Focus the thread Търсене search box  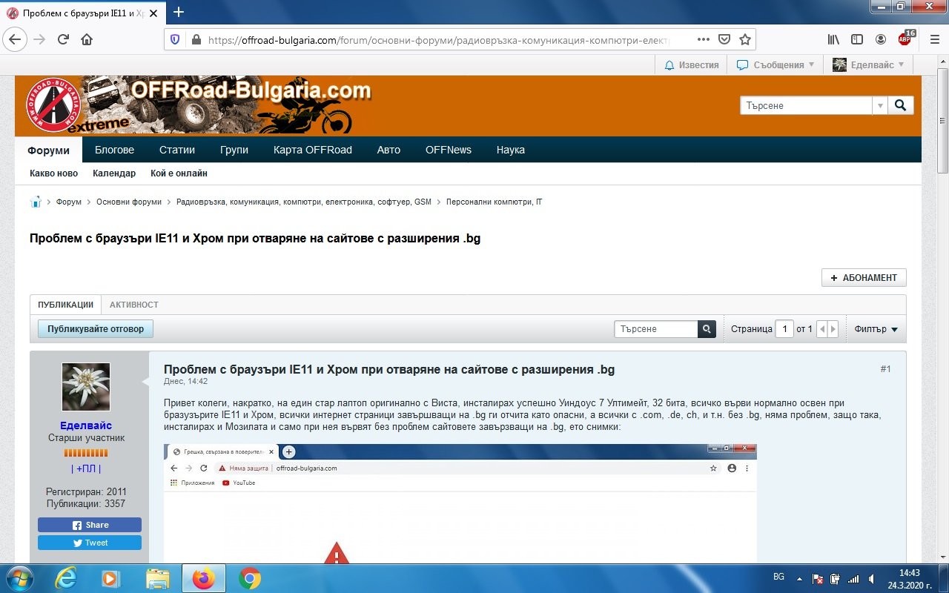pyautogui.click(x=656, y=329)
